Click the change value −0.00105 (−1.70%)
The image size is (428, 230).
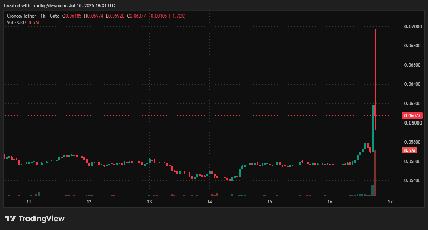(167, 16)
